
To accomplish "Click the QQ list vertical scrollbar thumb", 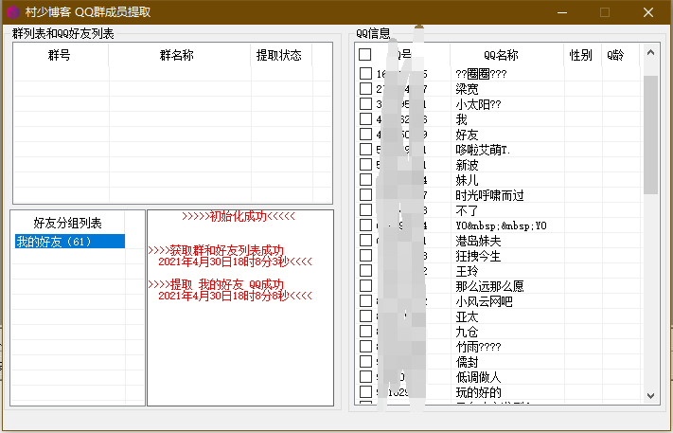I will point(650,135).
